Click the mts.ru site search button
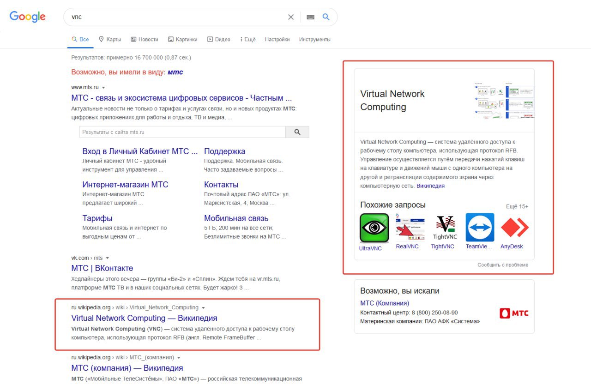The height and width of the screenshot is (385, 591). click(x=297, y=132)
